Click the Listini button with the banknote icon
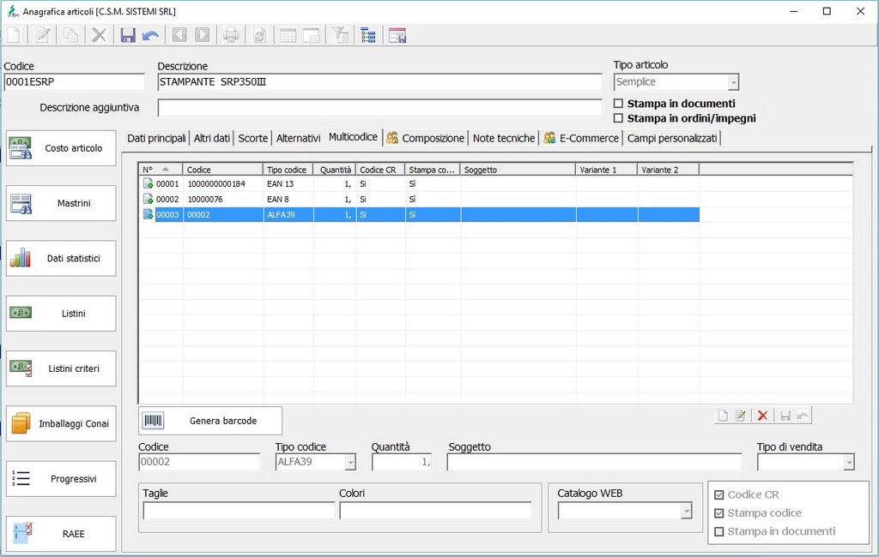 pyautogui.click(x=61, y=314)
